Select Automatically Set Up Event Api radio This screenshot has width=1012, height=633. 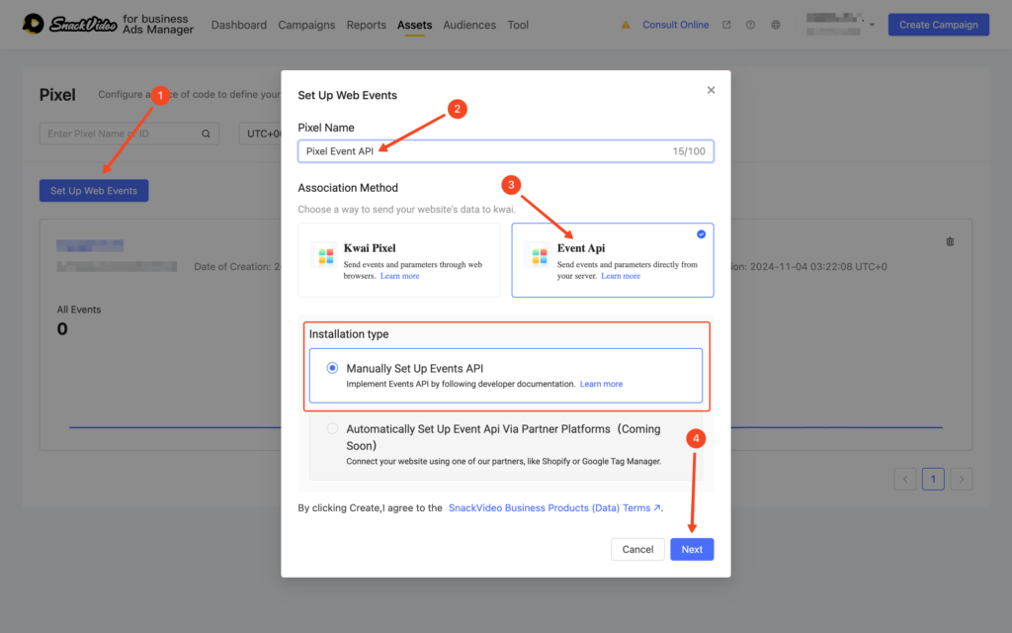pos(332,428)
